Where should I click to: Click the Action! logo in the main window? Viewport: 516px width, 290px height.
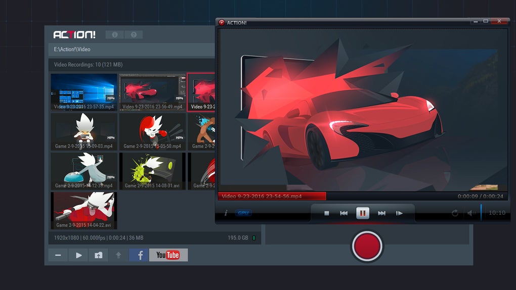click(74, 34)
